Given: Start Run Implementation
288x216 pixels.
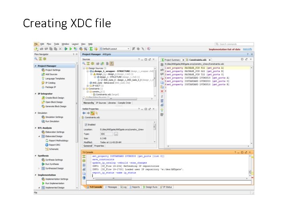Looking at the screenshot, I should tap(55, 183).
